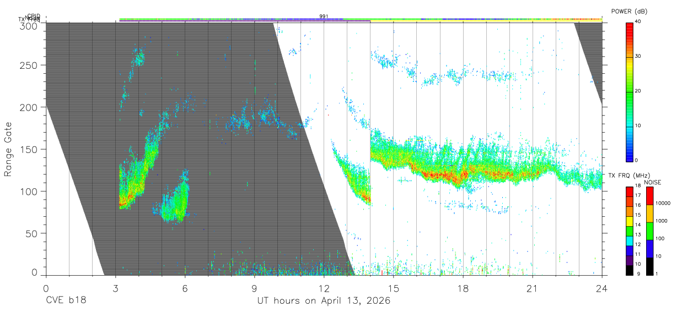Pick the red 17-18 MHz frequency swatch
Viewport: 677px width, 312px height.
(630, 191)
